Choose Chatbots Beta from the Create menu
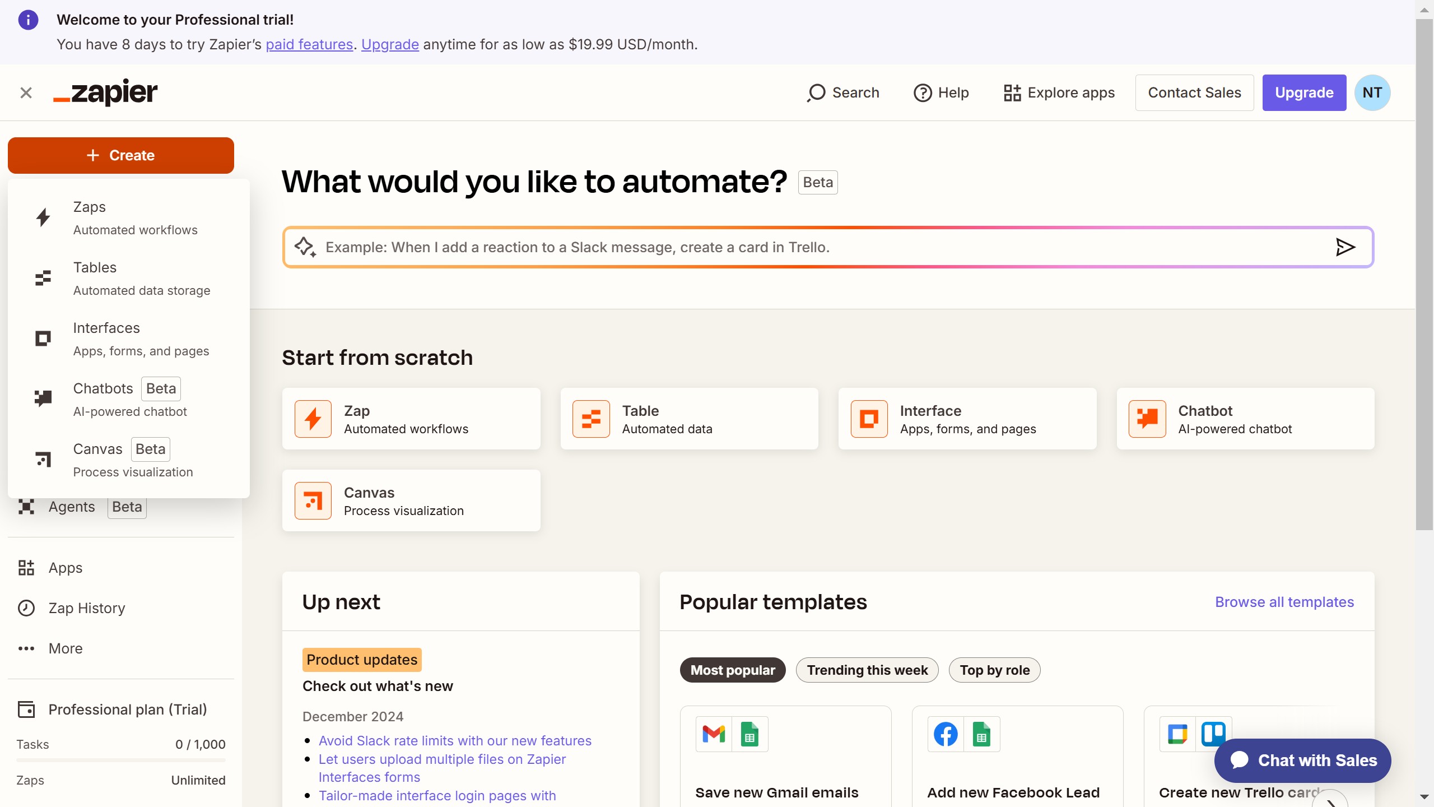Screen dimensions: 1434x807 (129, 399)
